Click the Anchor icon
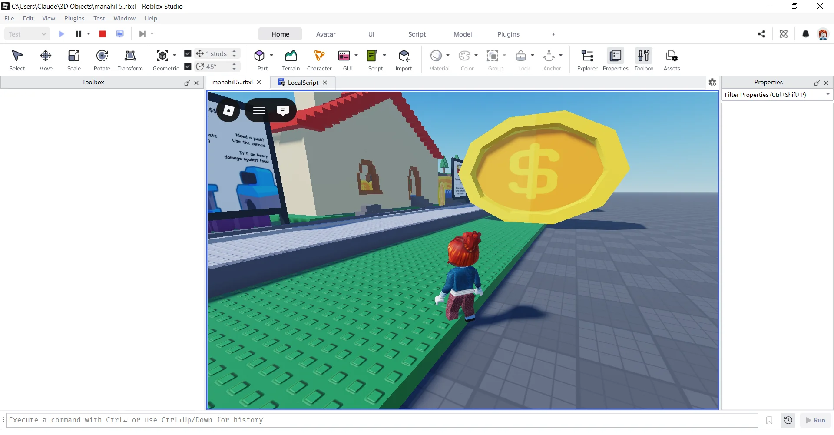The image size is (834, 435). tap(549, 56)
